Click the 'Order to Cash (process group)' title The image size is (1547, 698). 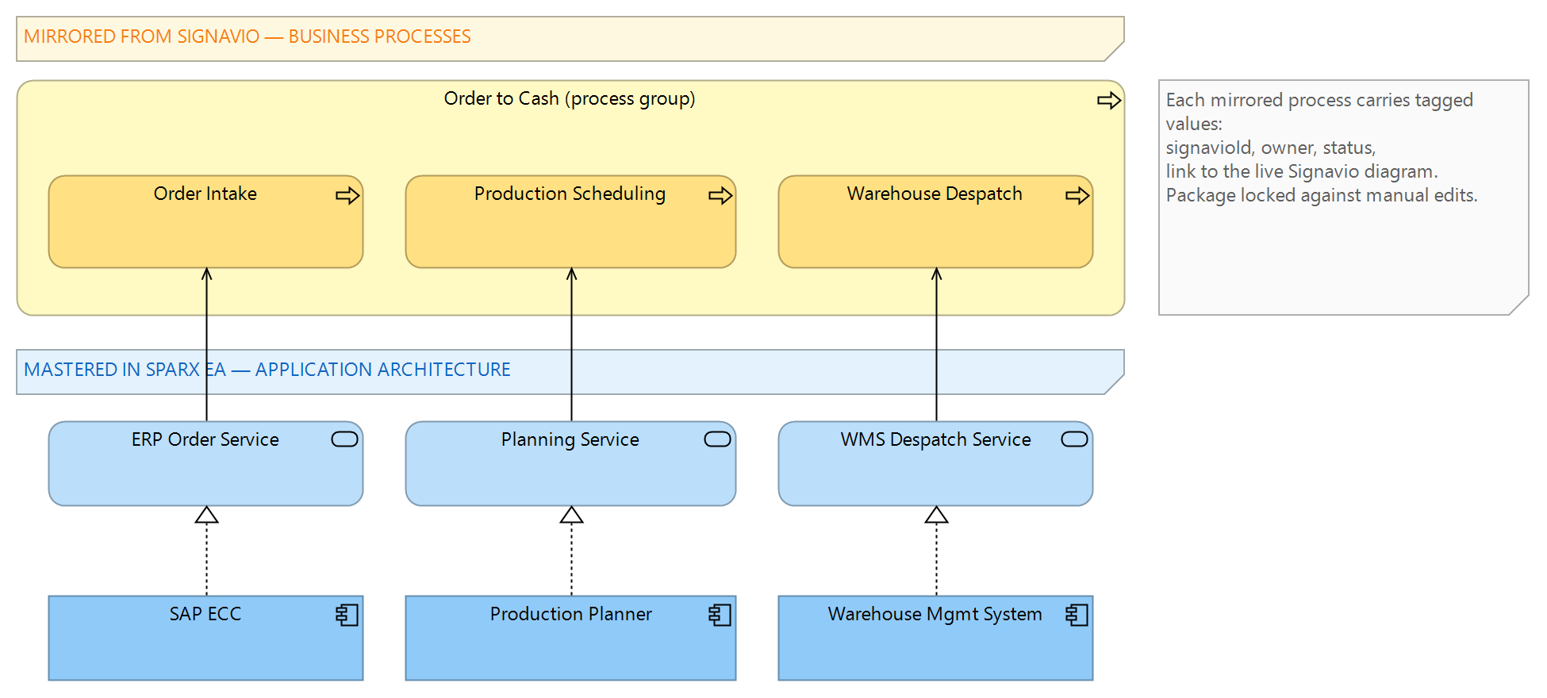tap(570, 99)
